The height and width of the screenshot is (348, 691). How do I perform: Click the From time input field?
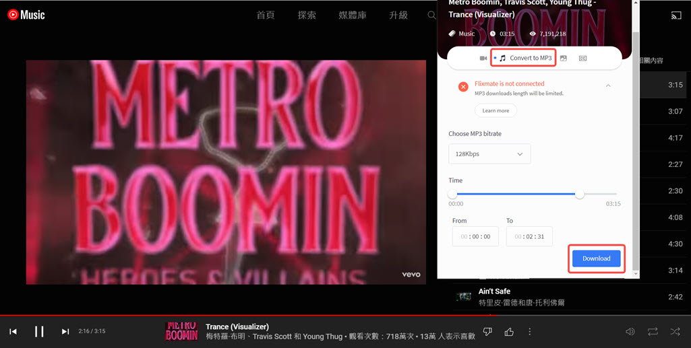[475, 236]
